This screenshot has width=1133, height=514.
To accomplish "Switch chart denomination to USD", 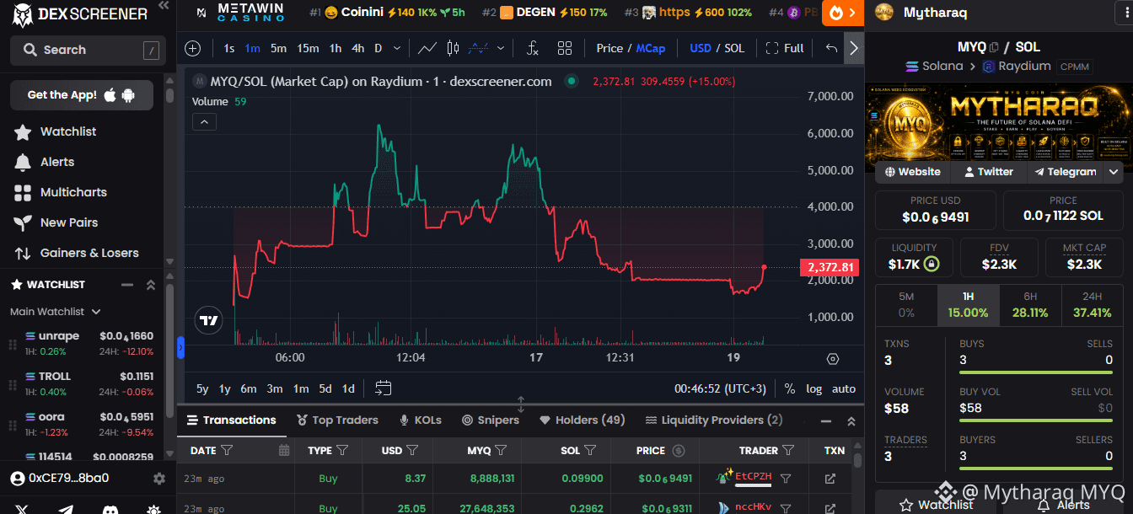I will click(701, 48).
